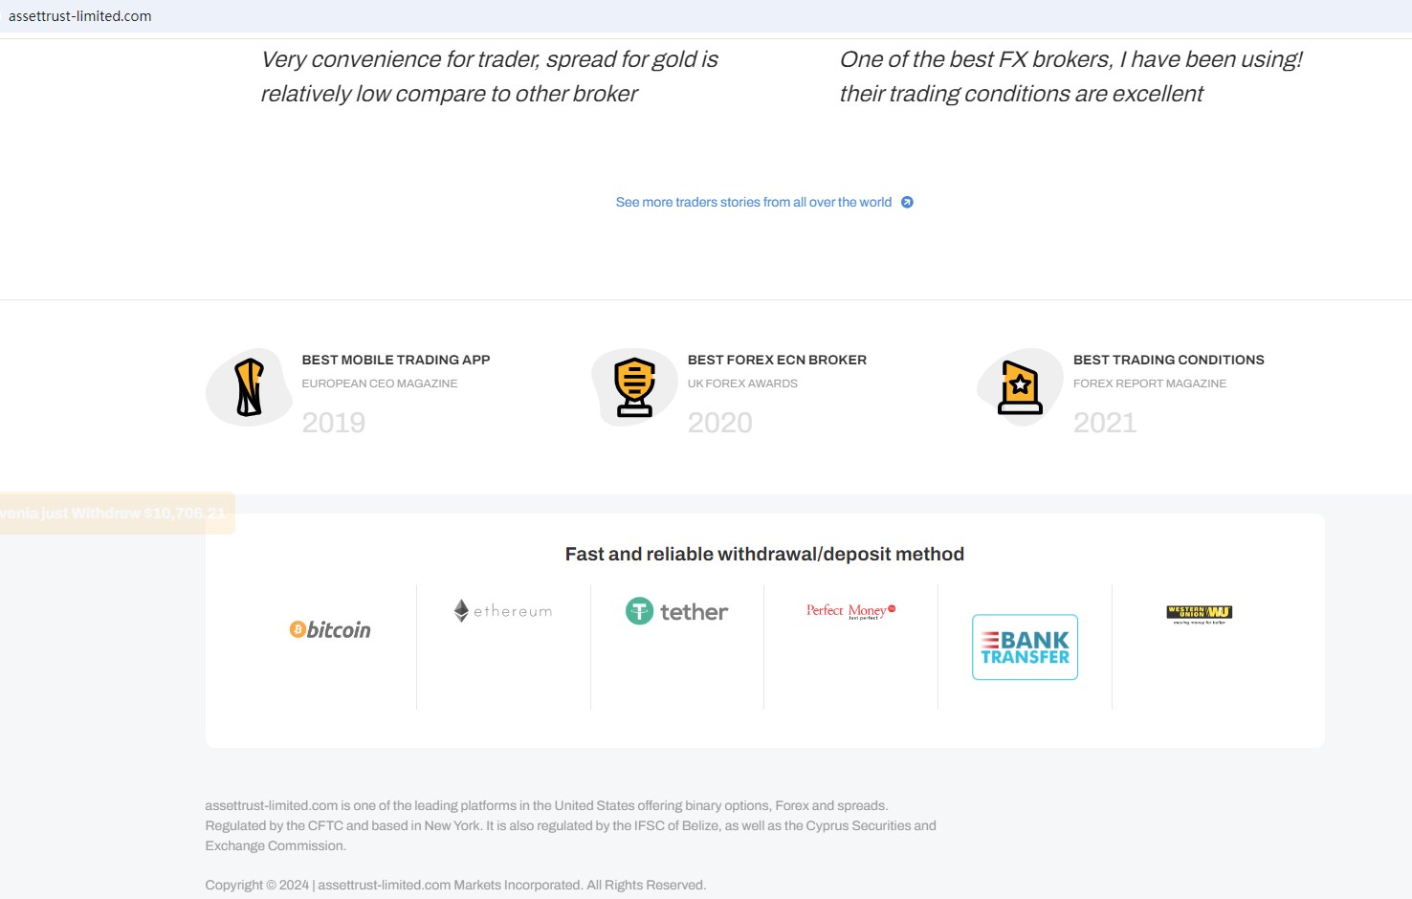Click the 'Best Mobile Trading App' award title
Screen dimensions: 1412x899
(396, 360)
